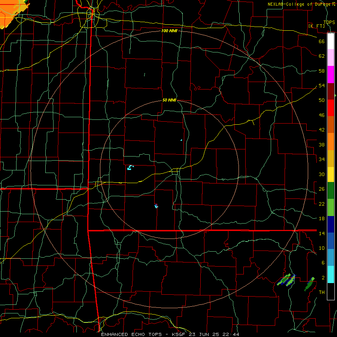Click the medium blue legend swatch near 10
The width and height of the screenshot is (337, 337).
(331, 241)
